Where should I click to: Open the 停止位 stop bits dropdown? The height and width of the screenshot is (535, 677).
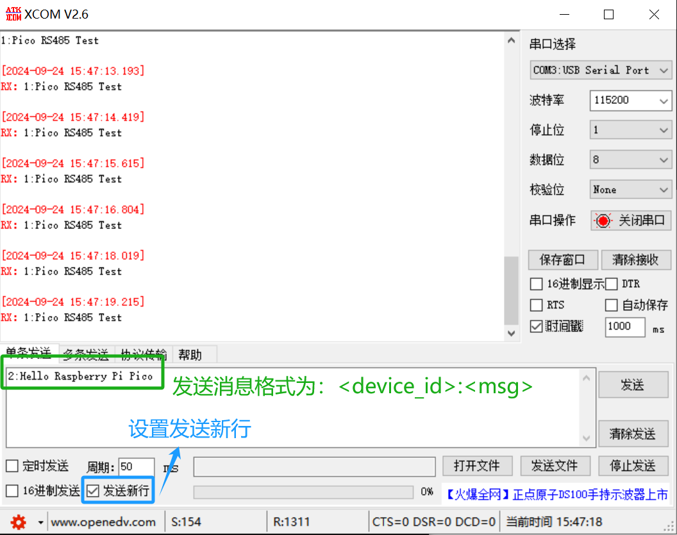click(630, 130)
